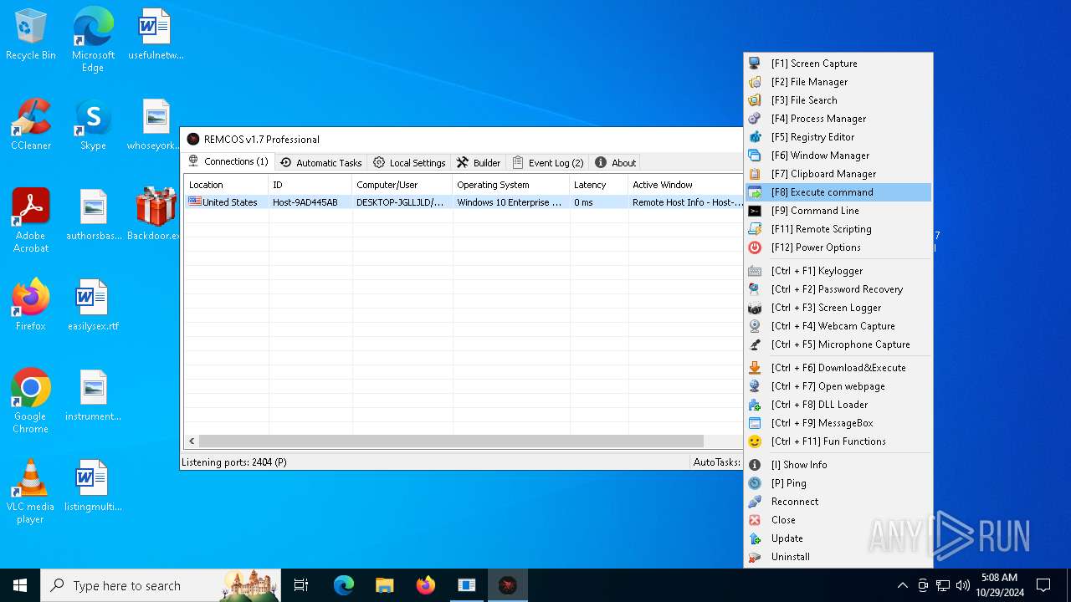Click the United States location cell
The width and height of the screenshot is (1071, 602).
click(226, 202)
